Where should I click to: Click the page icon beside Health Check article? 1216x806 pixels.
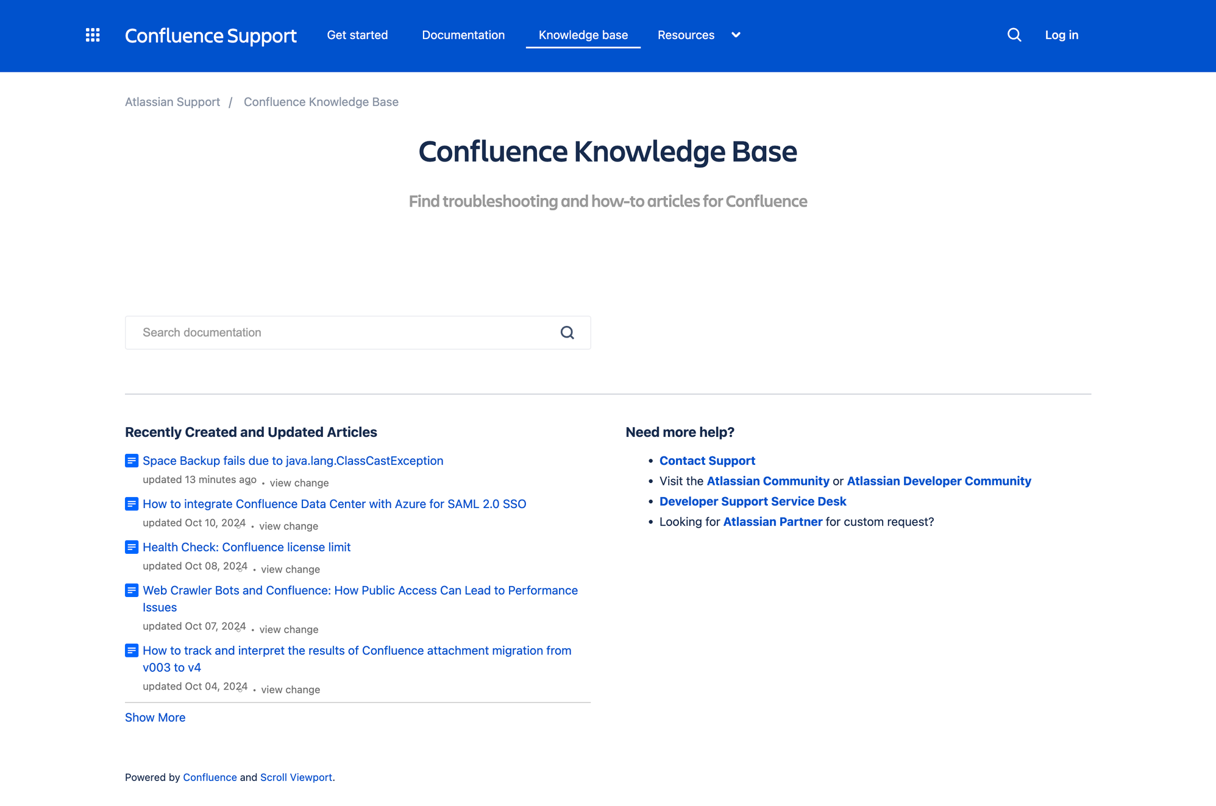(132, 547)
